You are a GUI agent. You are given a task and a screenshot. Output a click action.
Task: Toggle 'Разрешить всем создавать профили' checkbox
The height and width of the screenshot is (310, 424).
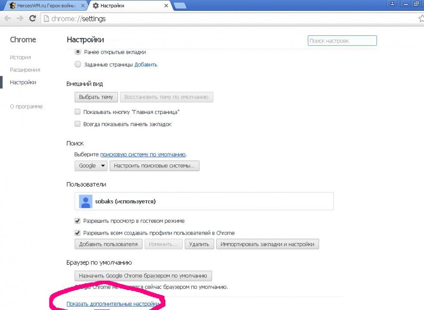coord(78,233)
